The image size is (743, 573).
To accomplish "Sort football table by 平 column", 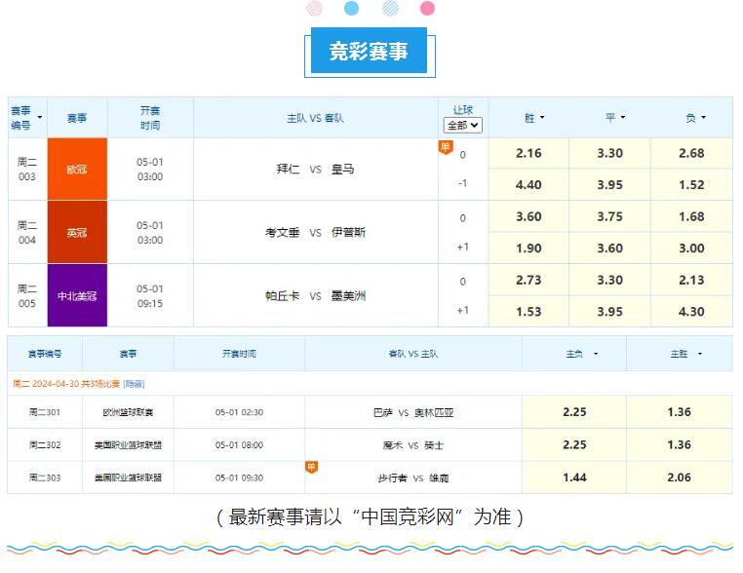I will click(x=623, y=117).
